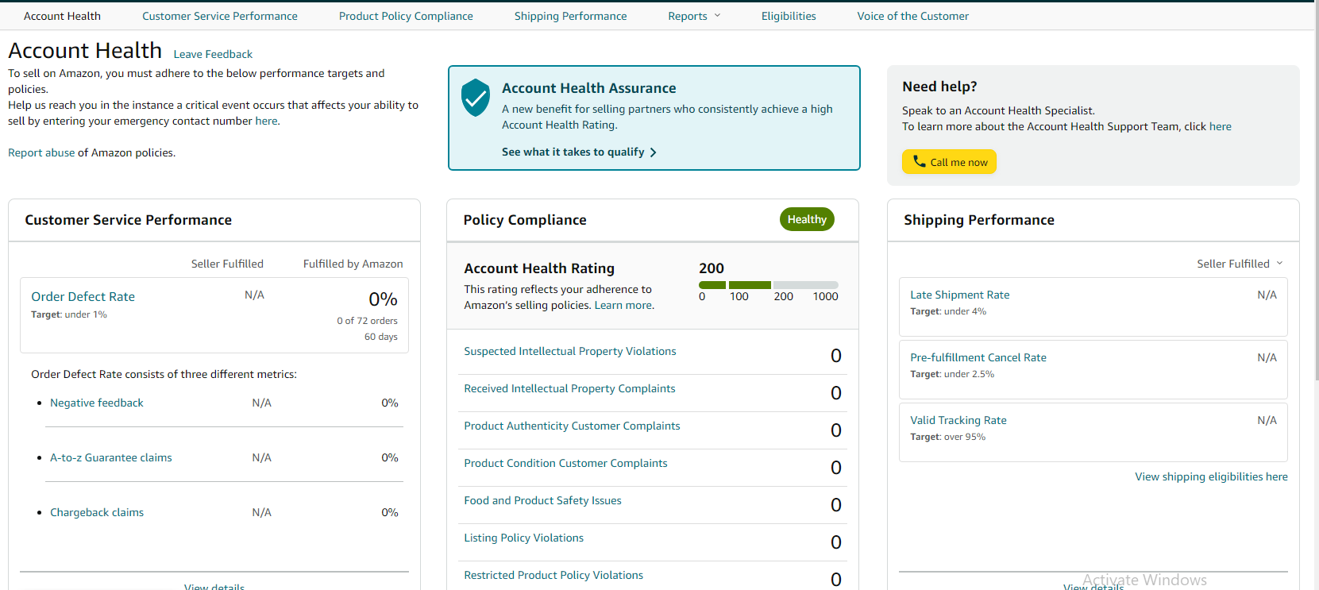
Task: Open the Seller Fulfilled dropdown in Shipping Performance
Action: (x=1240, y=264)
